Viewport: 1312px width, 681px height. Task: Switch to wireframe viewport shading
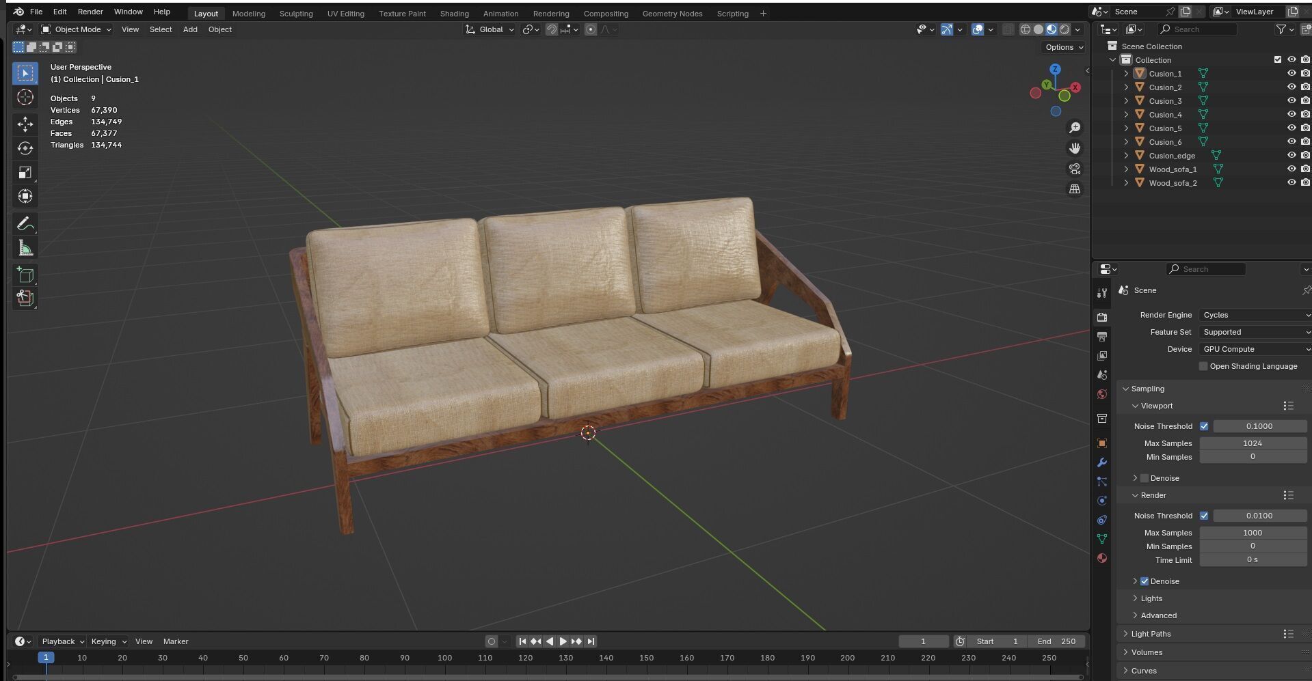[1026, 29]
